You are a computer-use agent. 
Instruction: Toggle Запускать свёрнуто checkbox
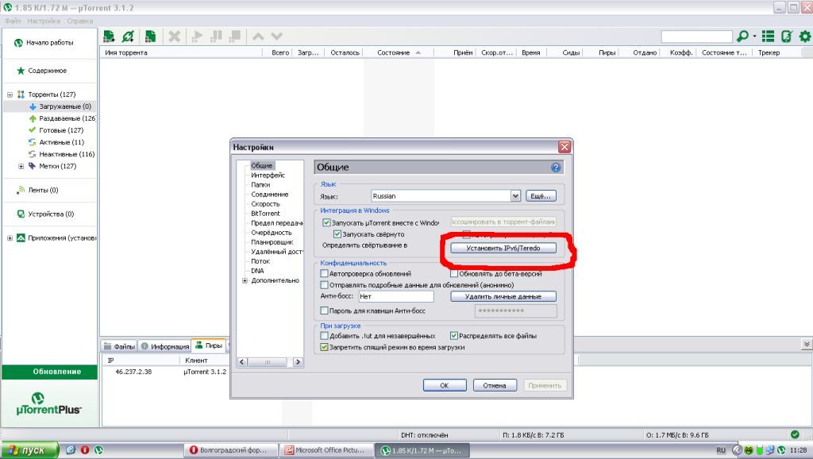pyautogui.click(x=337, y=234)
